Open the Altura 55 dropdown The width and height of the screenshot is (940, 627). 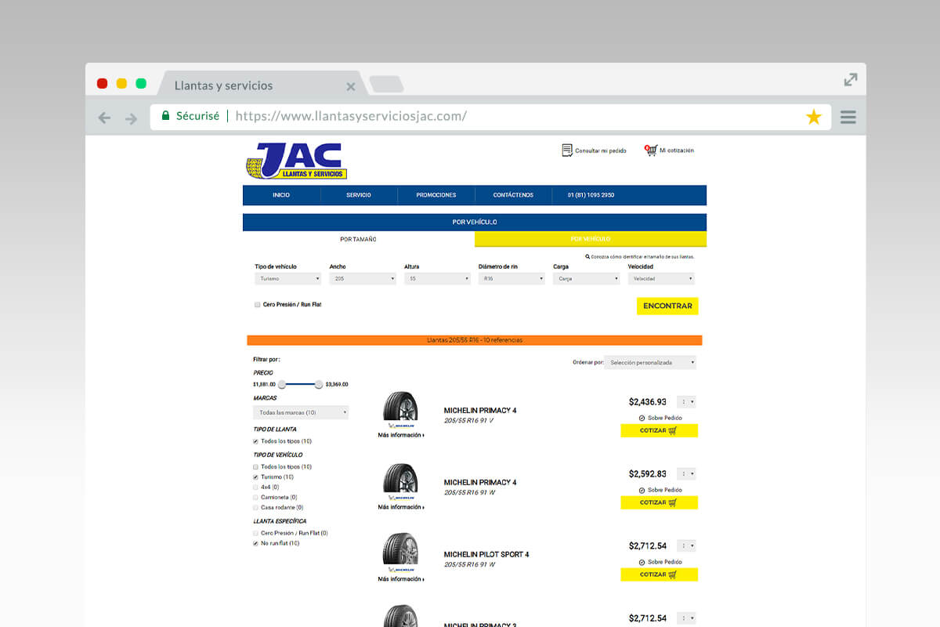pos(437,278)
